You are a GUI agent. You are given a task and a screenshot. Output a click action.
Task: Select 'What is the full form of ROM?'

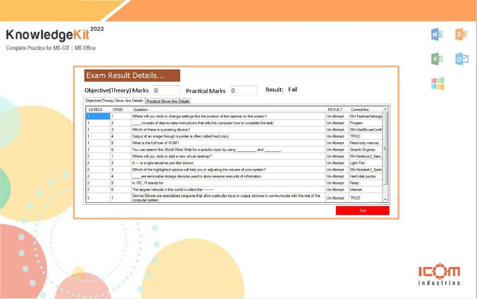point(228,143)
